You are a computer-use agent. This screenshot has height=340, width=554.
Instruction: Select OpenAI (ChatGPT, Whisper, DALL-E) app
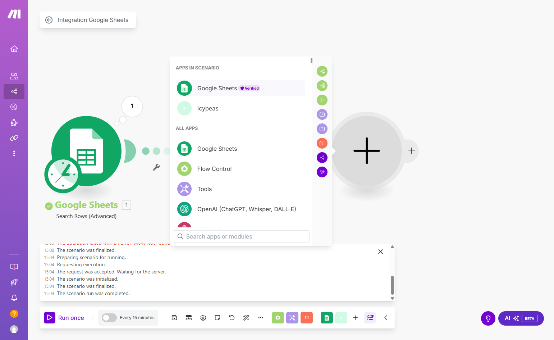(241, 209)
